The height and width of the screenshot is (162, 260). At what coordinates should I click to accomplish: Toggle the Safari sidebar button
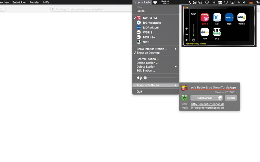pos(2,9)
